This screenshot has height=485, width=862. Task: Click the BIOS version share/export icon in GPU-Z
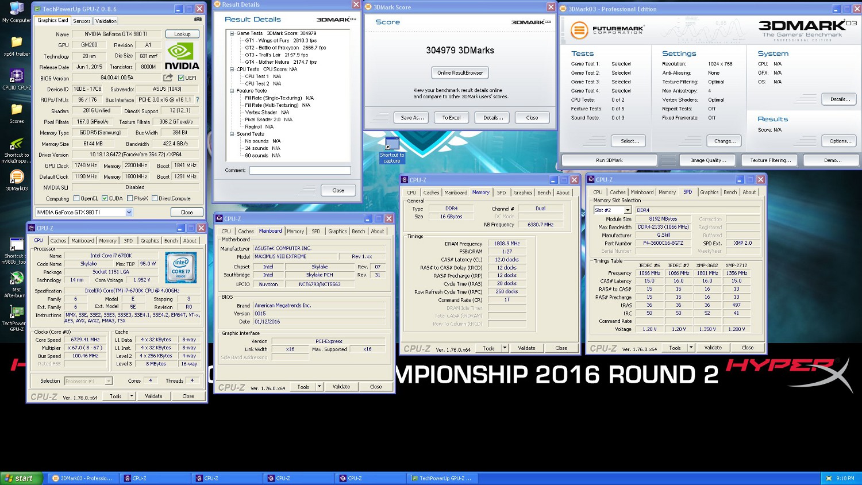pyautogui.click(x=168, y=78)
